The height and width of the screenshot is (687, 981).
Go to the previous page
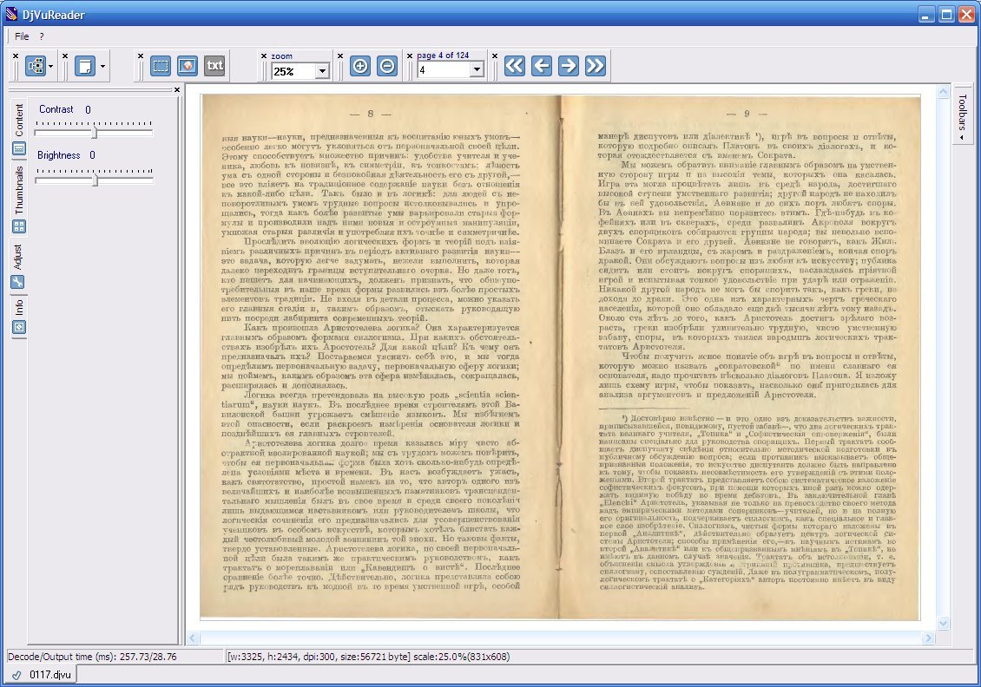[542, 66]
